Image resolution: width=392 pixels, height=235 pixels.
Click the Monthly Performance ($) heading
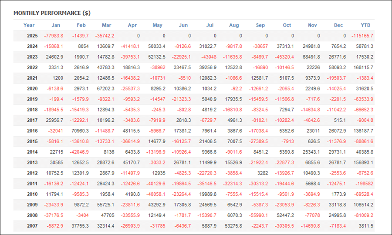coord(52,13)
